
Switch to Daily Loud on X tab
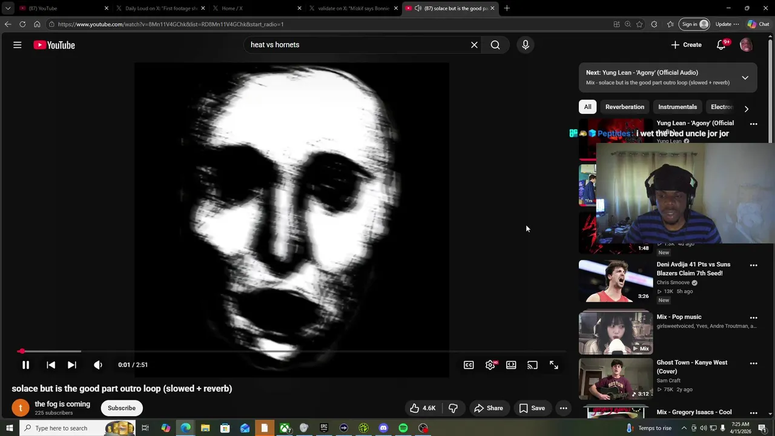160,8
